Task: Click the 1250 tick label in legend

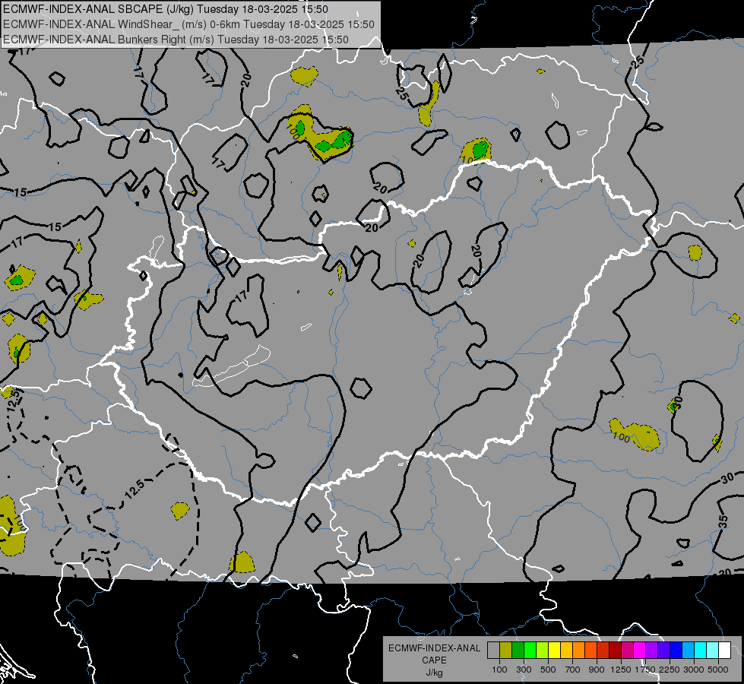Action: 621,670
